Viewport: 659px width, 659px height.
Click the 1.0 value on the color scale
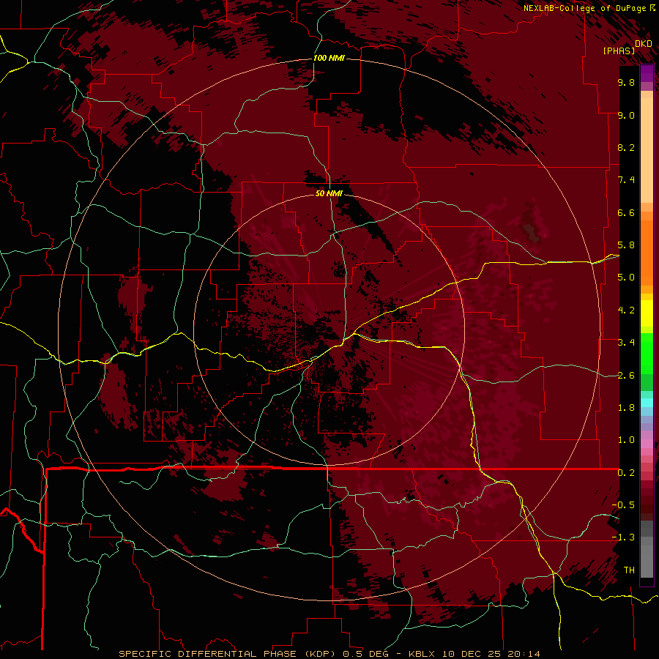pos(626,440)
